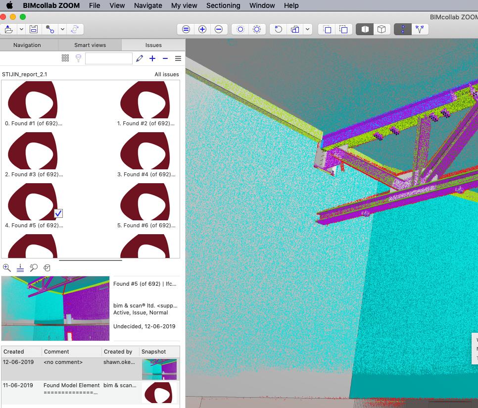Click the zoom out minus-circle icon

coord(219,29)
